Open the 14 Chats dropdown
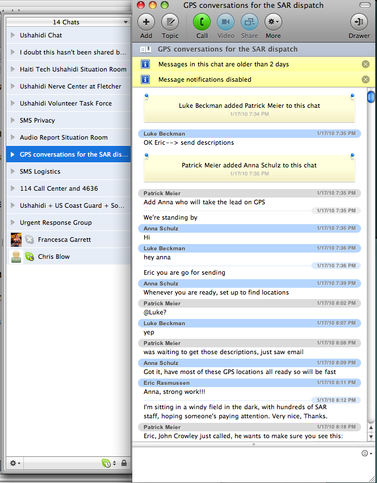The image size is (377, 483). coord(68,22)
